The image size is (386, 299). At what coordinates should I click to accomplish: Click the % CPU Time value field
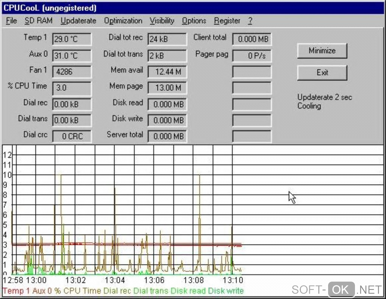tap(72, 88)
